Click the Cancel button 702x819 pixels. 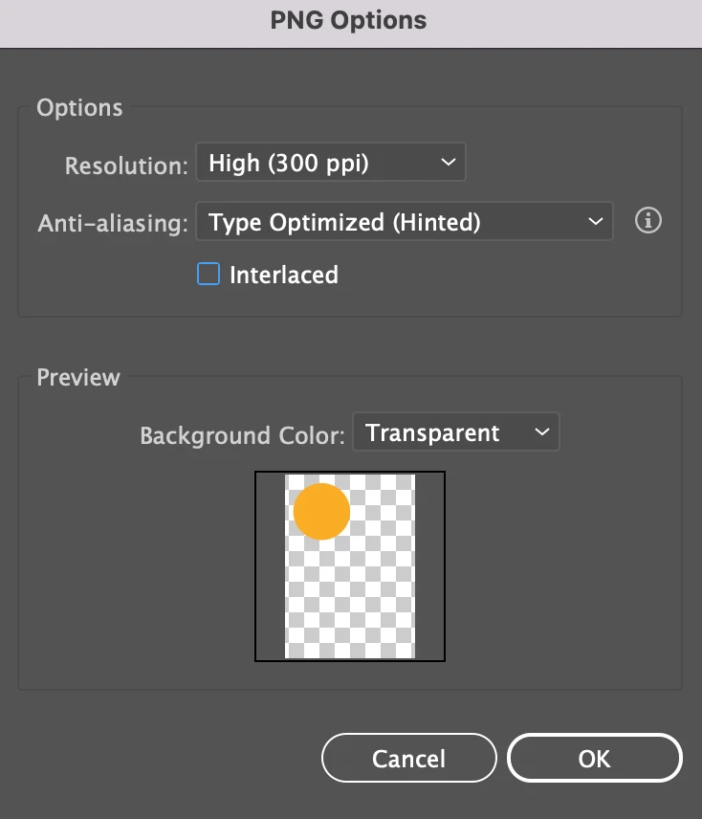click(x=408, y=758)
